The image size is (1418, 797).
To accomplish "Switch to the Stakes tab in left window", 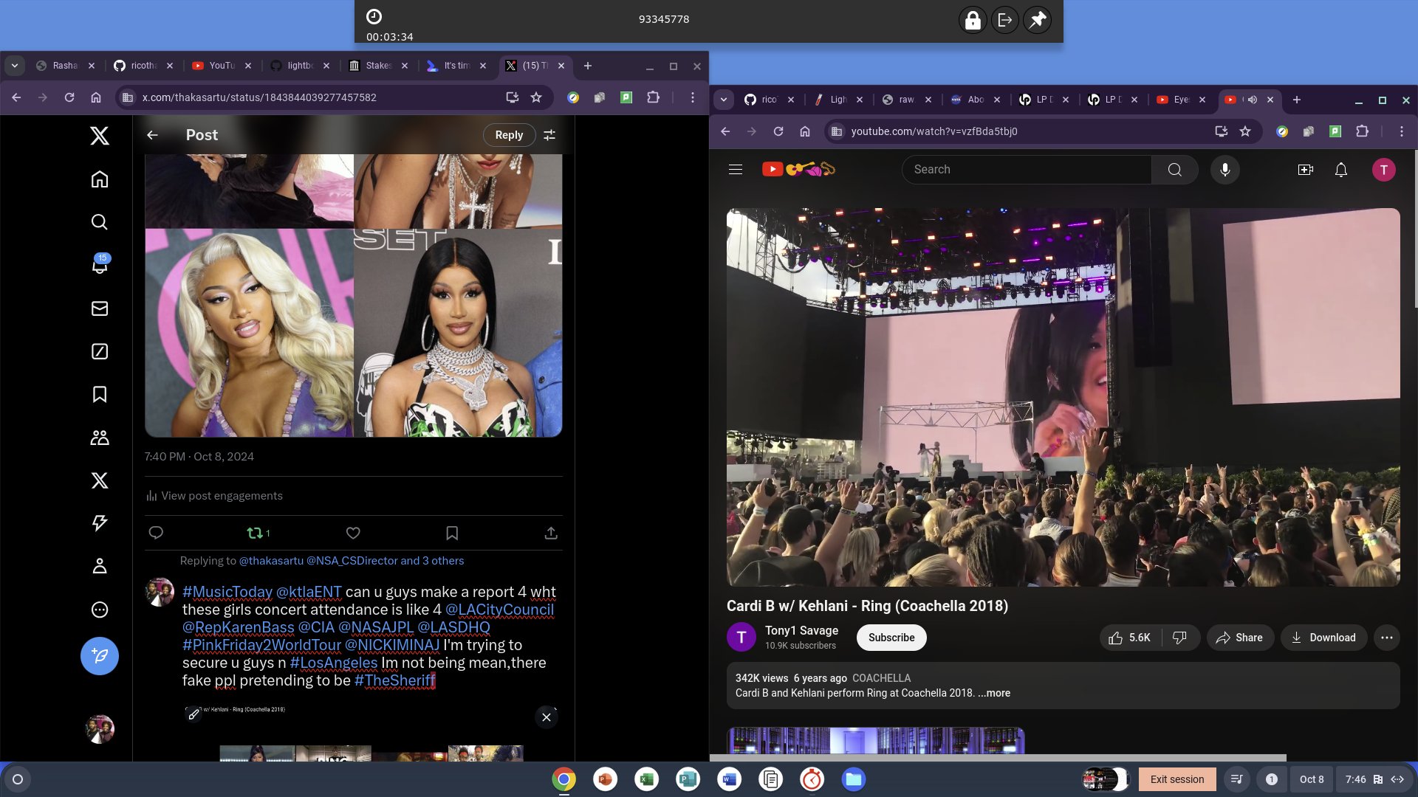I will [x=377, y=66].
